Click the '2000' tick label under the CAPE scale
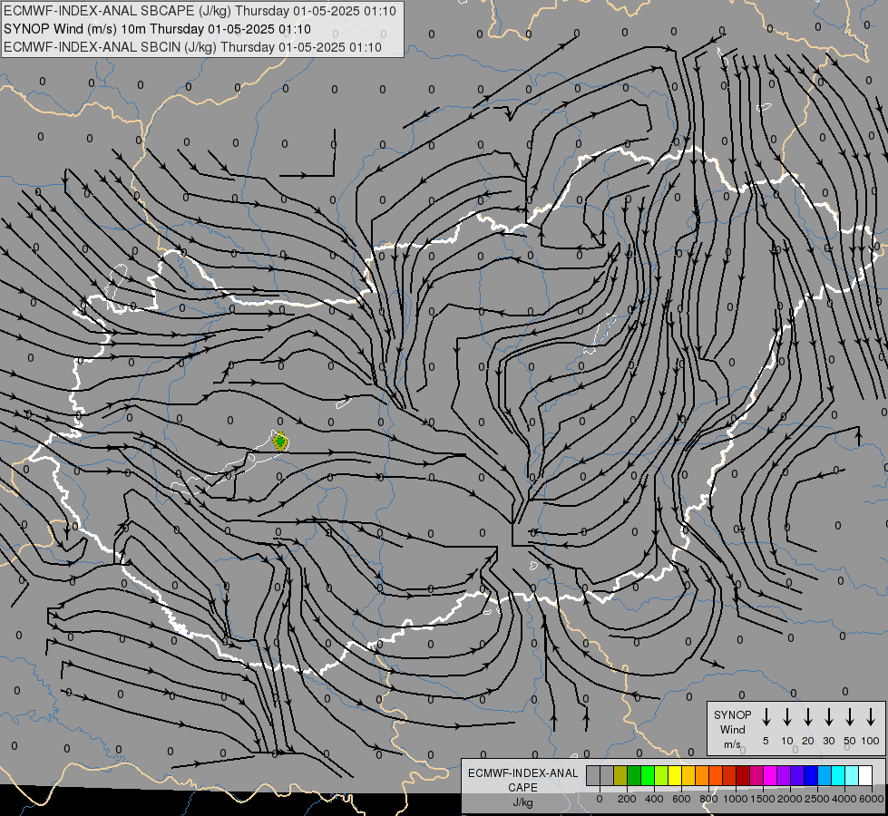 tap(790, 799)
